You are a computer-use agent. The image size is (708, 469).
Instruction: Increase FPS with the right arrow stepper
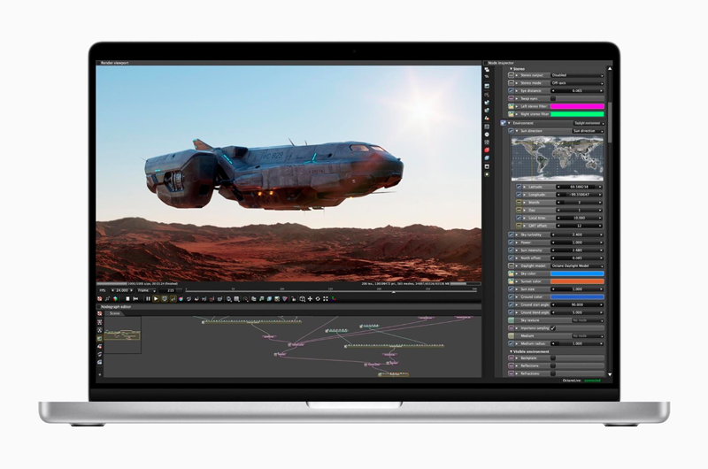[131, 291]
